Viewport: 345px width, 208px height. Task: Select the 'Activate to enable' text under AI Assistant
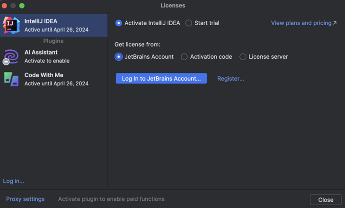coord(47,61)
